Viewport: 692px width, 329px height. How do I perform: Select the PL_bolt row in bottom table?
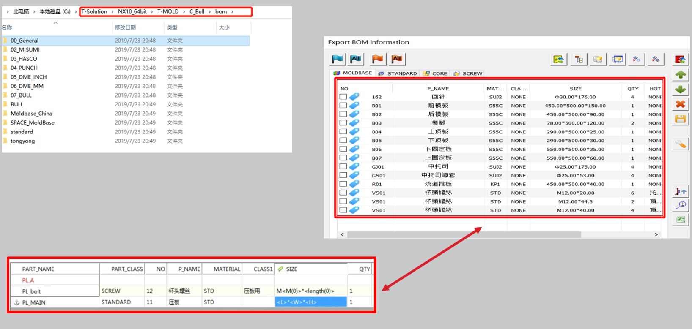coord(191,291)
